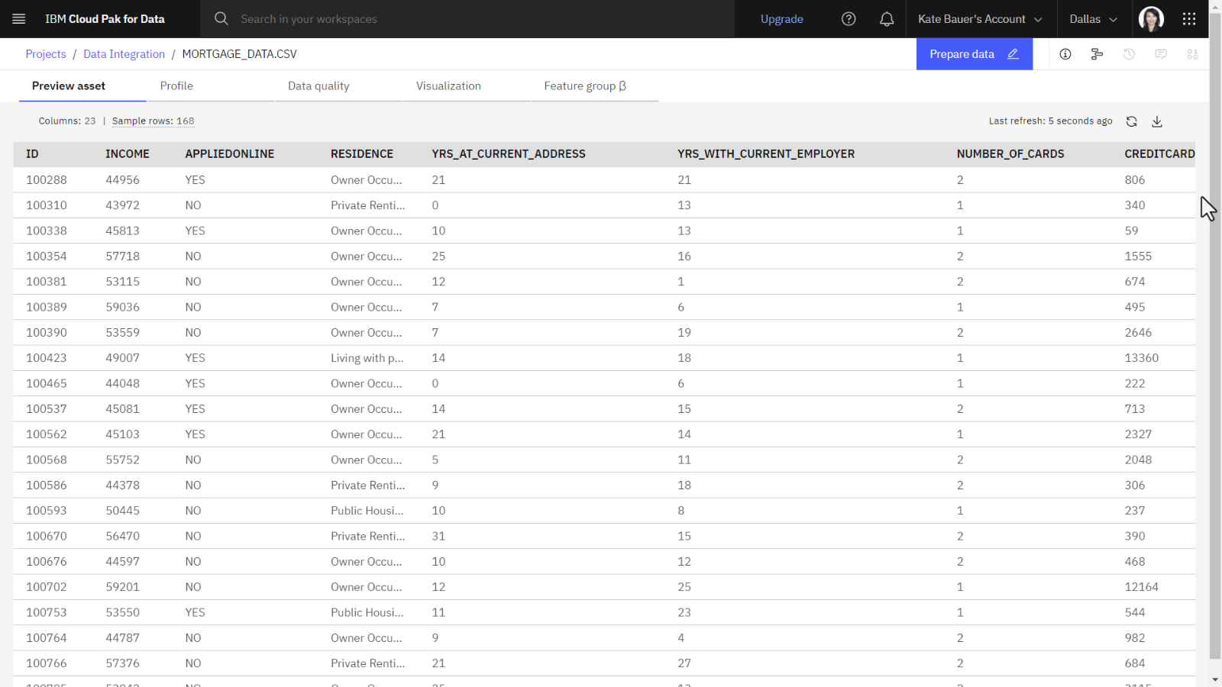Screen dimensions: 1222x687
Task: Click ID cell 100465
Action: [x=47, y=383]
